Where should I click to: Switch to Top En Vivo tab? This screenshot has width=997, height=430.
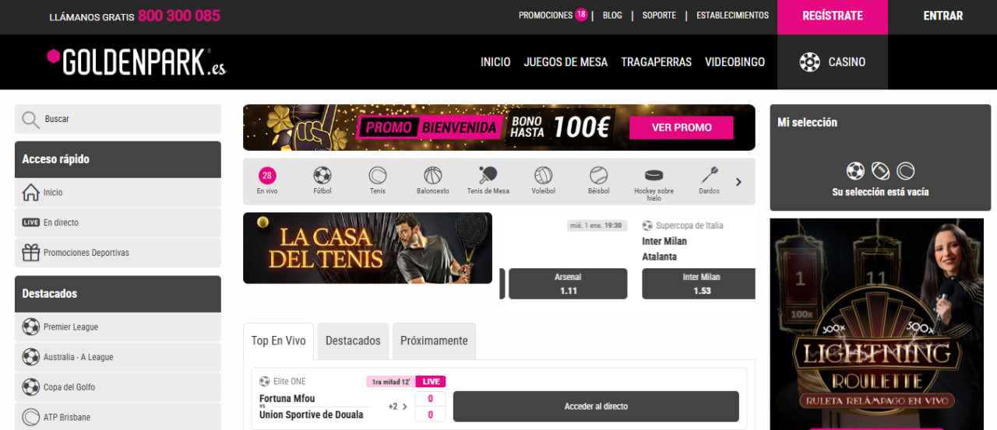click(278, 341)
